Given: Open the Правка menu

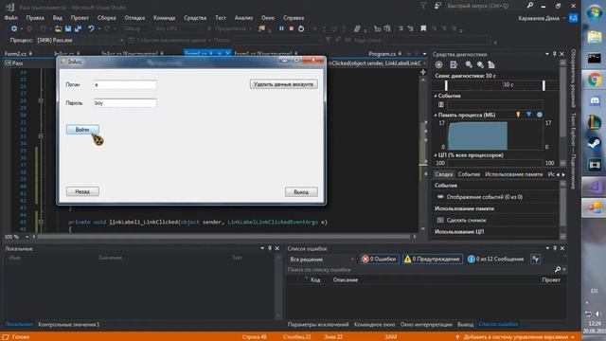Looking at the screenshot, I should coord(35,18).
